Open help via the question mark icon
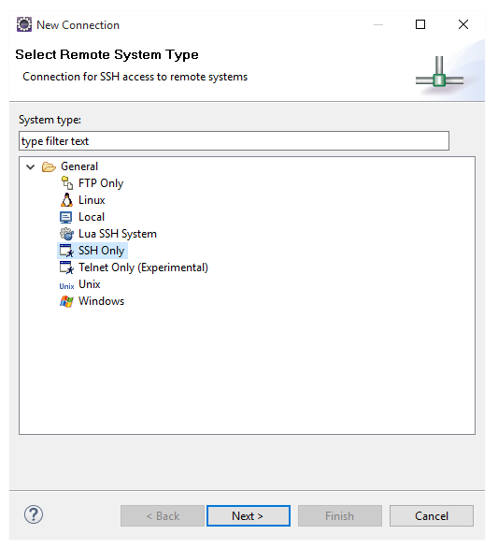The image size is (498, 549). 34,514
